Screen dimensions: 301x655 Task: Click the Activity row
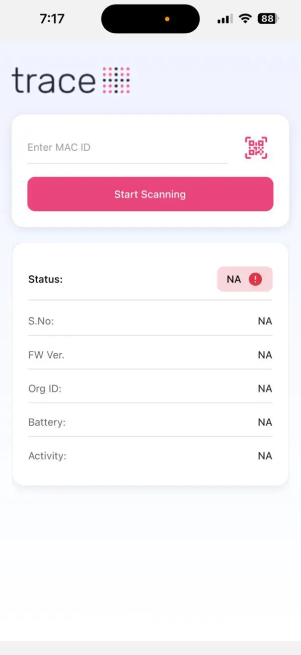tap(150, 455)
